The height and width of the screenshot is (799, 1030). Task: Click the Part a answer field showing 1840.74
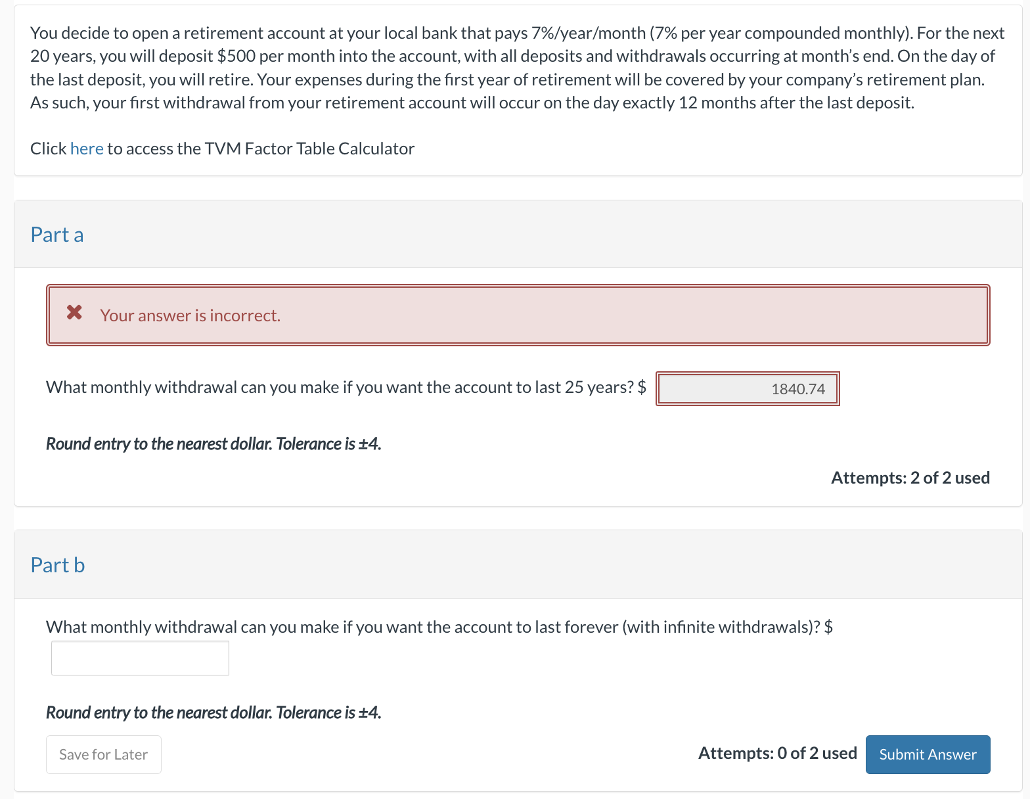click(x=748, y=388)
